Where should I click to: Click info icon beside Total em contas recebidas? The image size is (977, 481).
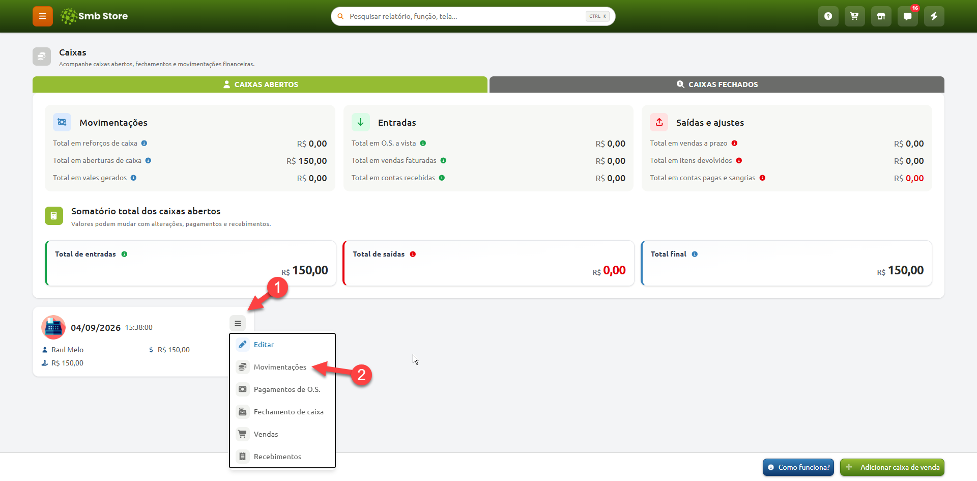point(442,178)
